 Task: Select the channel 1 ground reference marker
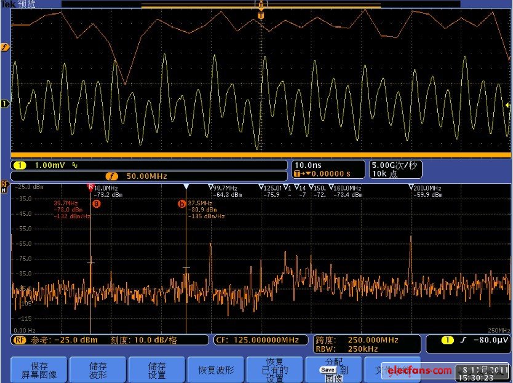click(6, 104)
